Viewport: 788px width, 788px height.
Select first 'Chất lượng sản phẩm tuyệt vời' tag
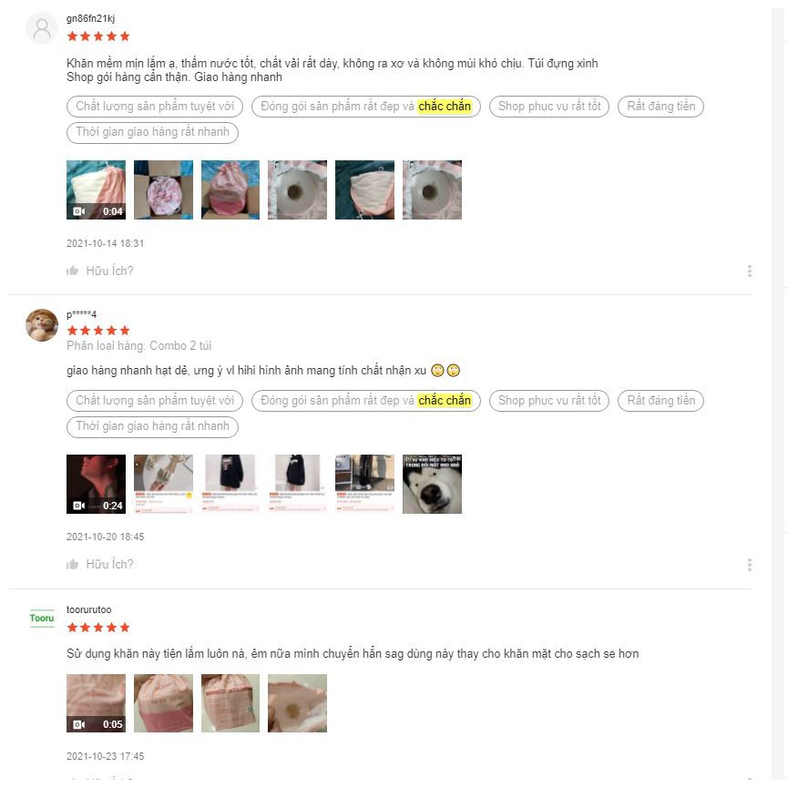coord(155,106)
